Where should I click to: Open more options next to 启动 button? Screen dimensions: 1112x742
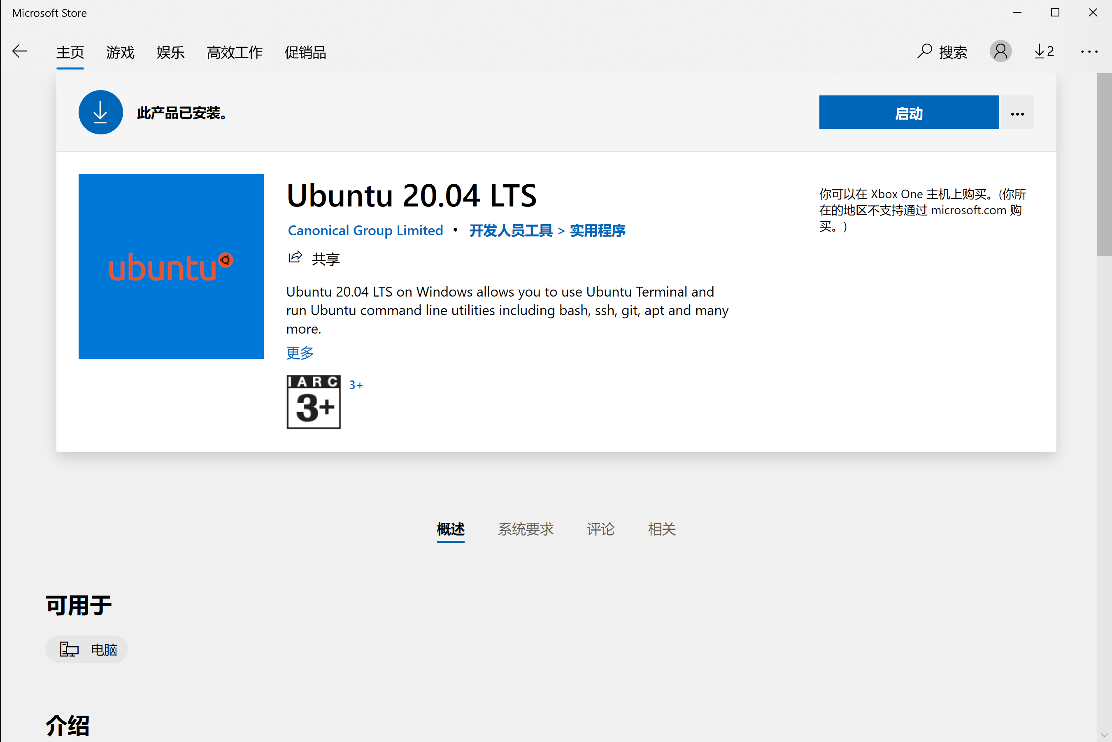click(1017, 112)
